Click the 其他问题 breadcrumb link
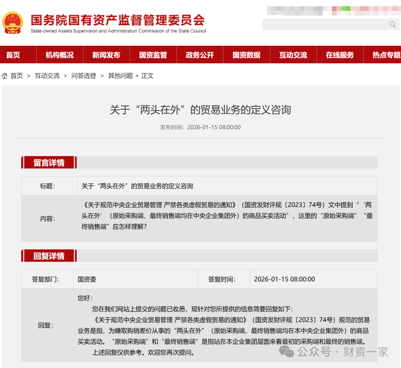Screen dimensions: 401x368 pyautogui.click(x=120, y=75)
